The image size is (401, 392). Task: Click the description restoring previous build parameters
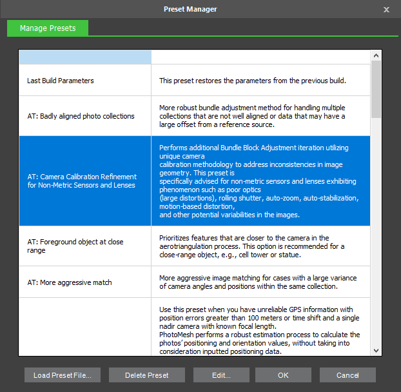pos(253,81)
